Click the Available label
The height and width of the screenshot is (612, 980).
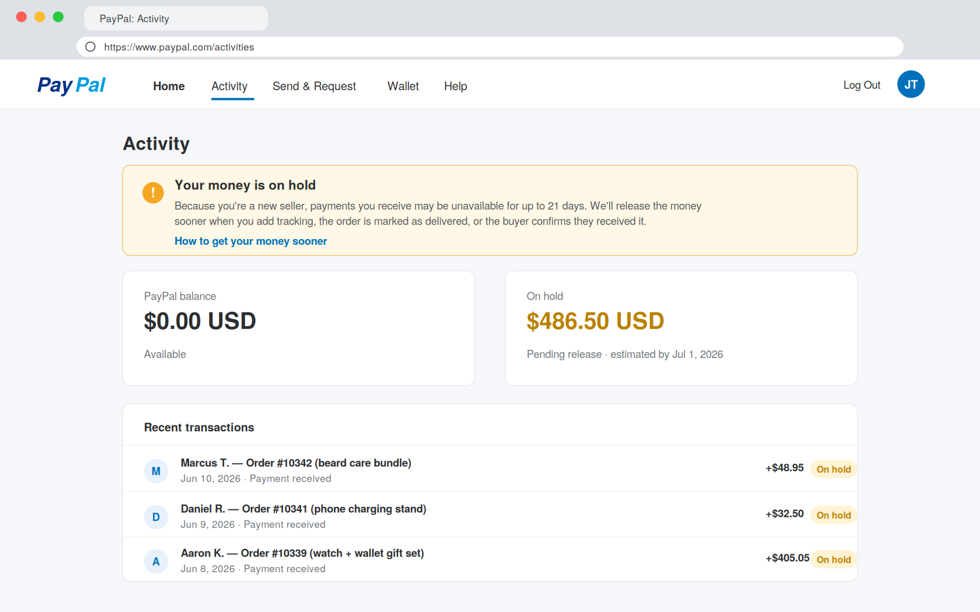165,354
